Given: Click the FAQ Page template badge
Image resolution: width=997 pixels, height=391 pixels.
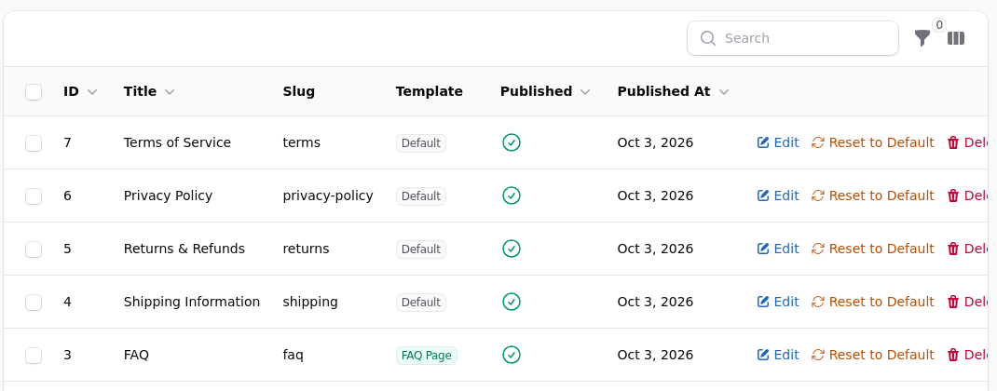Looking at the screenshot, I should point(427,356).
